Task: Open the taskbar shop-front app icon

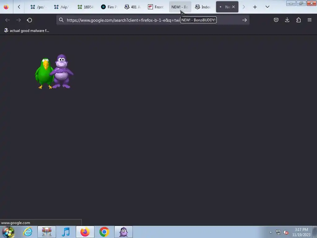Action: pos(47,232)
